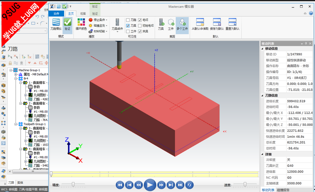Click the fast-forward playback button
The width and height of the screenshot is (315, 192).
coord(161,185)
